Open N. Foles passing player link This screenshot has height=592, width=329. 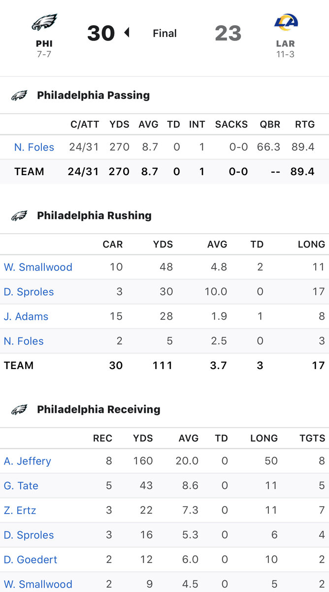point(34,147)
